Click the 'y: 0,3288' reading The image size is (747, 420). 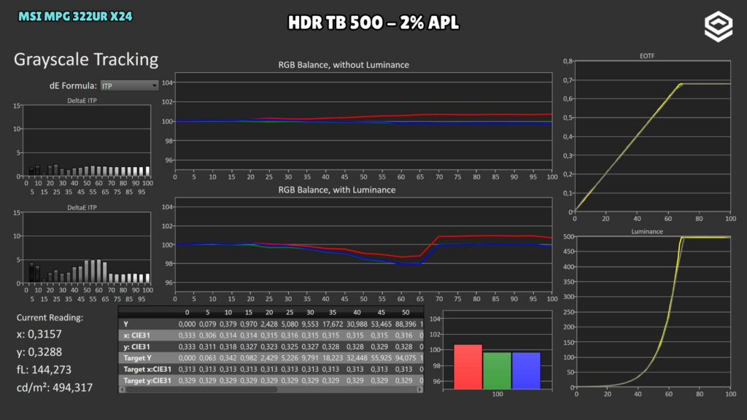pyautogui.click(x=39, y=352)
